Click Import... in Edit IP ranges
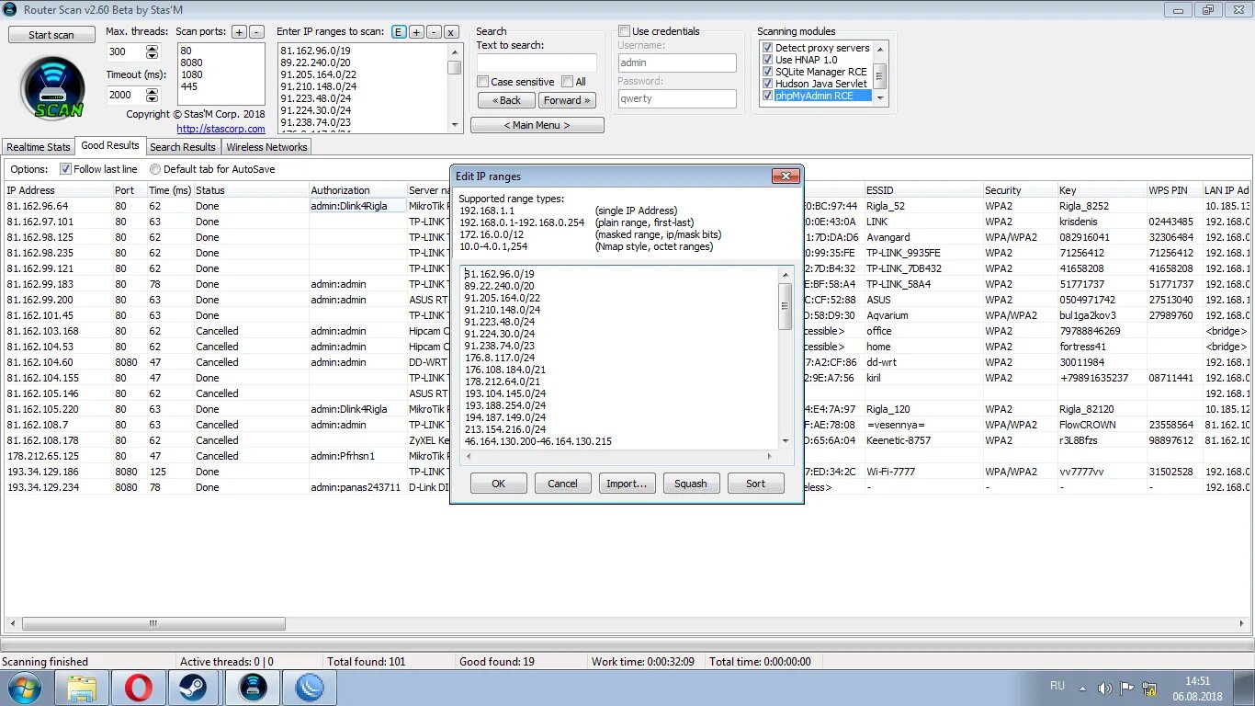This screenshot has width=1255, height=706. [x=627, y=484]
